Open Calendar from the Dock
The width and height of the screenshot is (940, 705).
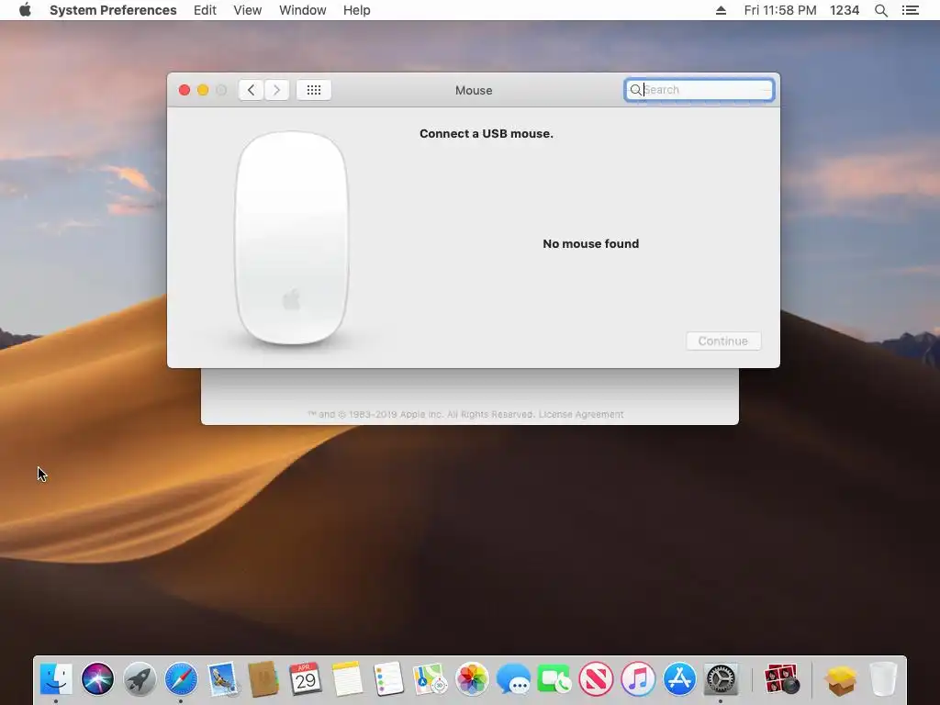point(306,679)
